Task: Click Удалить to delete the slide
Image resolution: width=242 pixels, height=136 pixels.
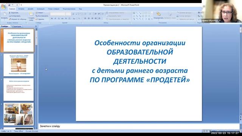Action: [x=40, y=19]
